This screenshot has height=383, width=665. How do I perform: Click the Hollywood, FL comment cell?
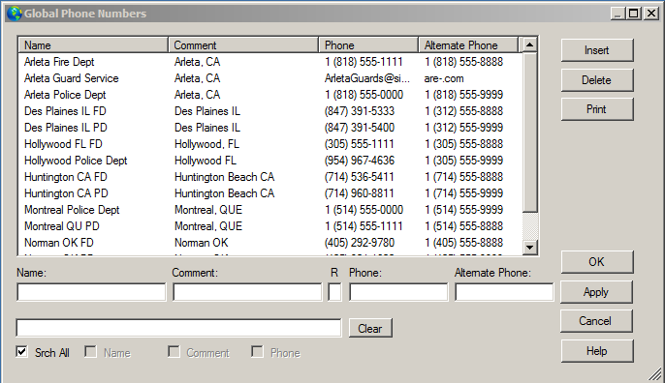click(x=206, y=144)
